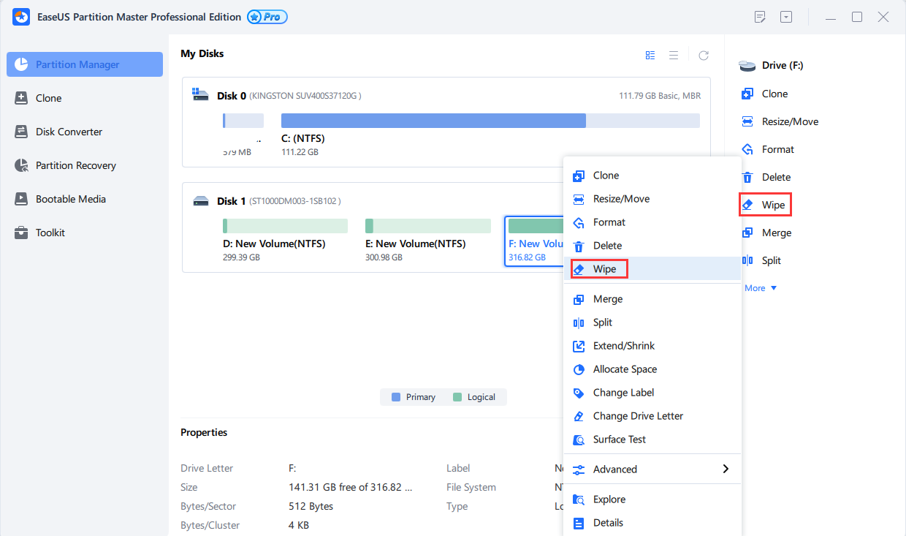Choose Surface Test in the context menu

[x=619, y=439]
